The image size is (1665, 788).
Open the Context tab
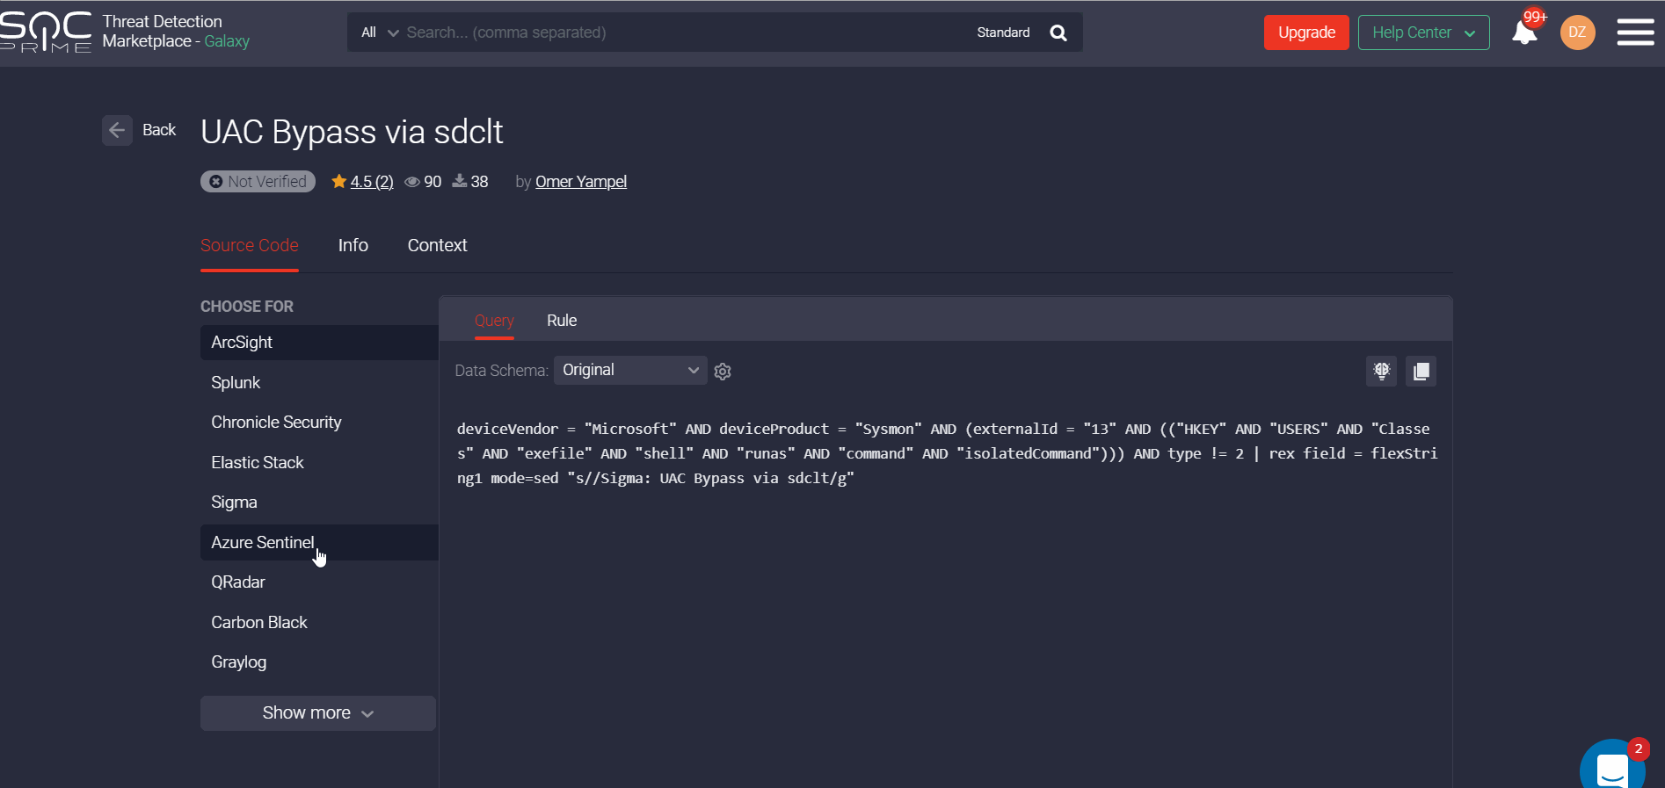tap(437, 246)
